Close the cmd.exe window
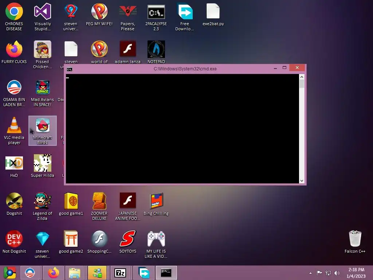 pos(297,68)
